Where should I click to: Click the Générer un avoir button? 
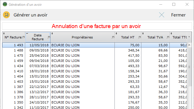pyautogui.click(x=30, y=15)
